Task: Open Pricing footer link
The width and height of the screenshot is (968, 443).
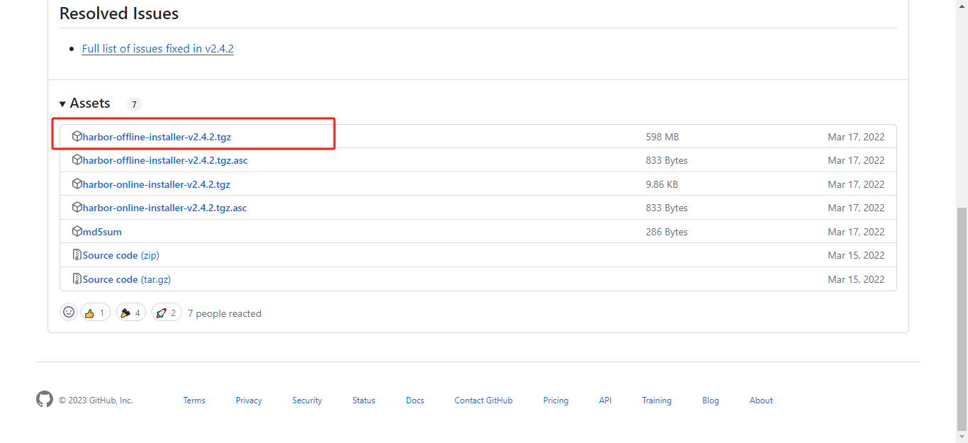Action: [556, 400]
